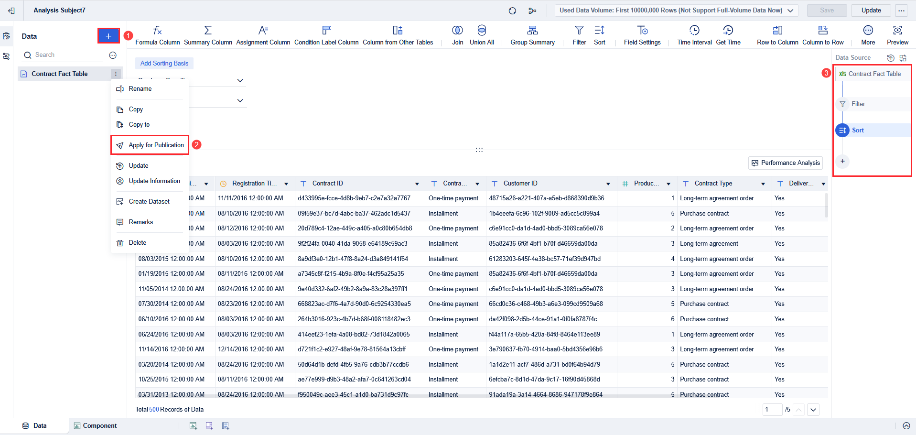Viewport: 916px width, 435px height.
Task: Click the Data Source layout icon
Action: tap(903, 58)
